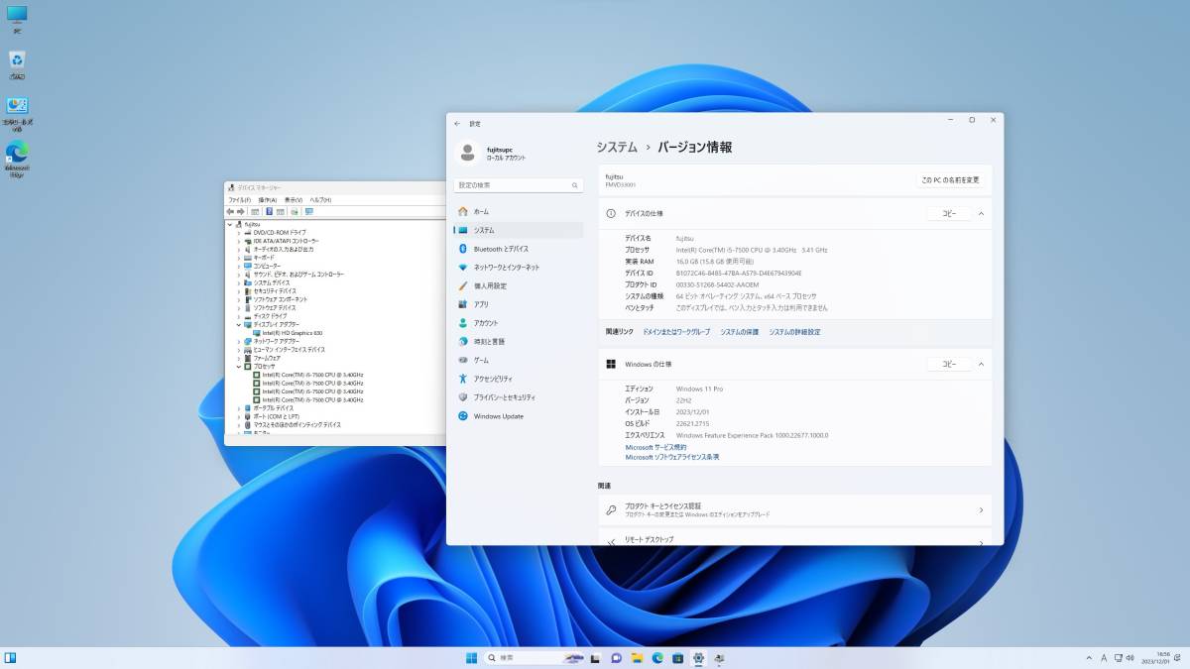Open システムの詳細設定 link
Viewport: 1190px width, 669px height.
(x=794, y=332)
